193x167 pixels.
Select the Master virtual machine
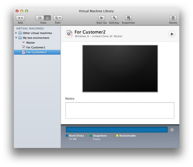(x=37, y=43)
